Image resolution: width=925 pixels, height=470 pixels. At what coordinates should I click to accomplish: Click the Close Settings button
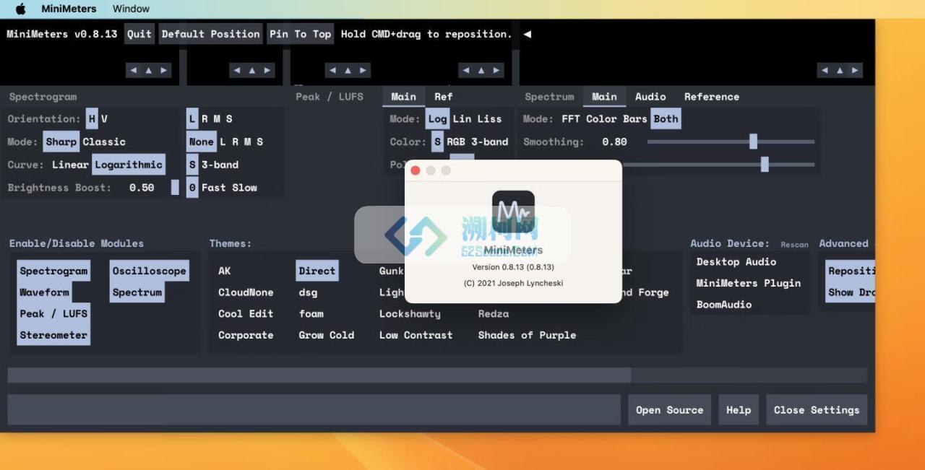click(817, 410)
